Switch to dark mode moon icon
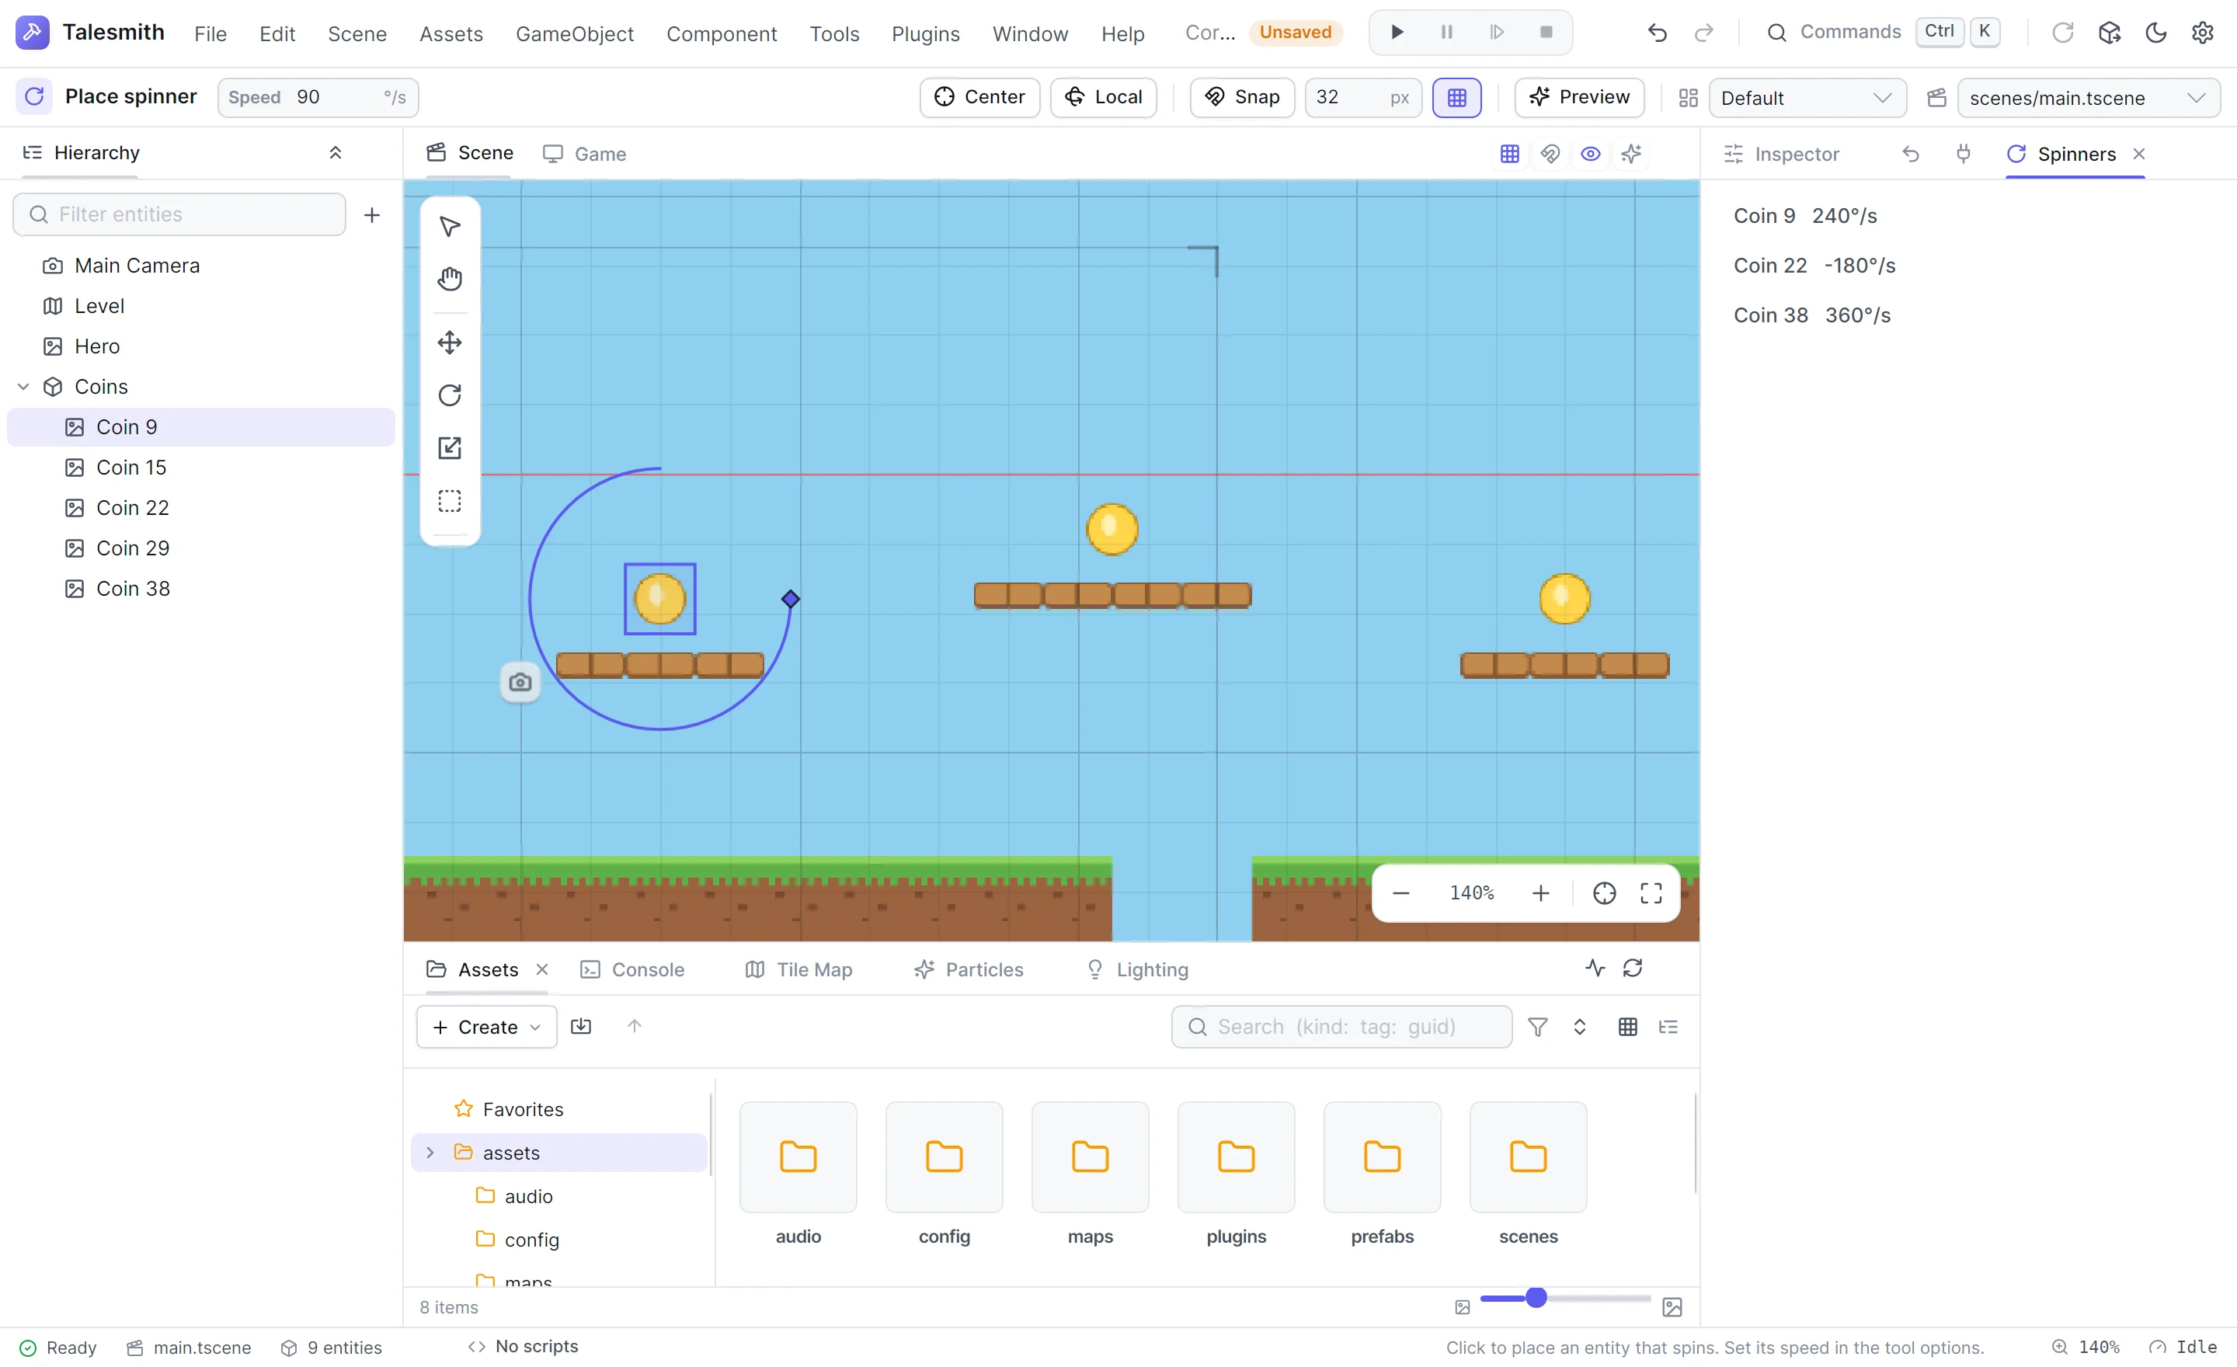Viewport: 2237px width, 1367px height. coord(2156,33)
